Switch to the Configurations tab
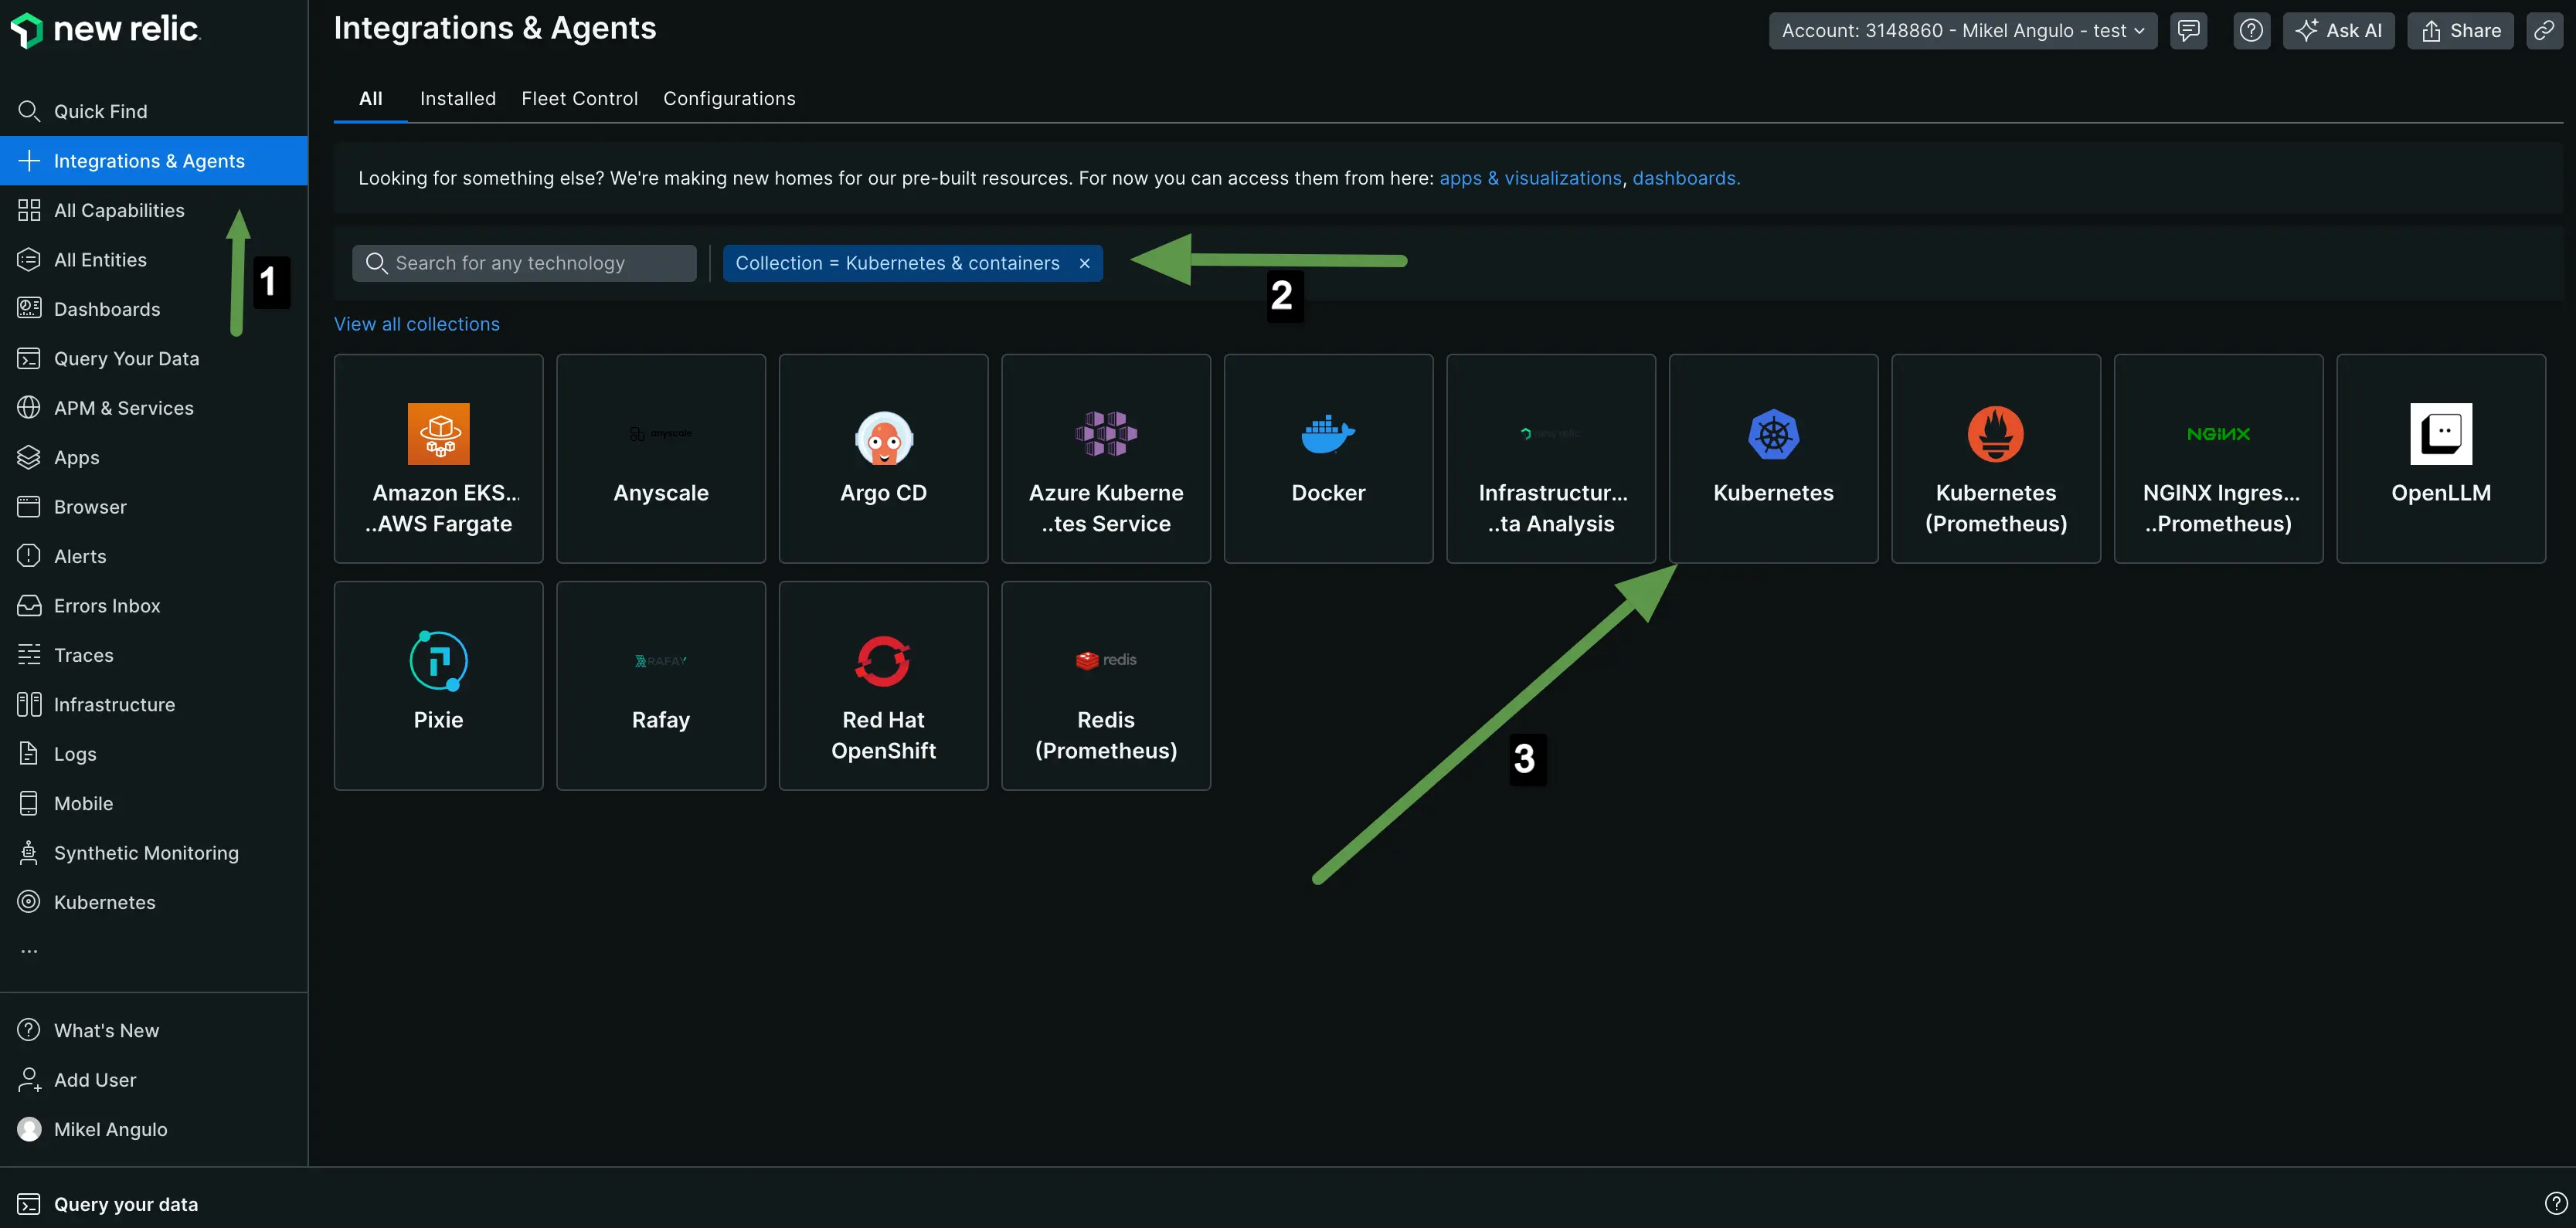Image resolution: width=2576 pixels, height=1228 pixels. pyautogui.click(x=729, y=98)
